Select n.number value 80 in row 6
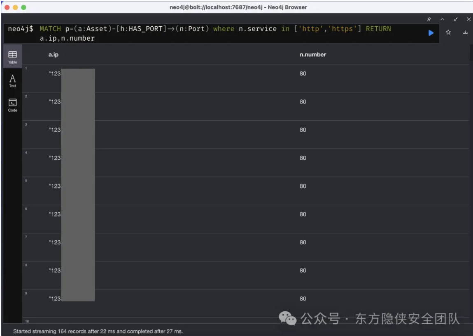The image size is (473, 336). pos(303,214)
